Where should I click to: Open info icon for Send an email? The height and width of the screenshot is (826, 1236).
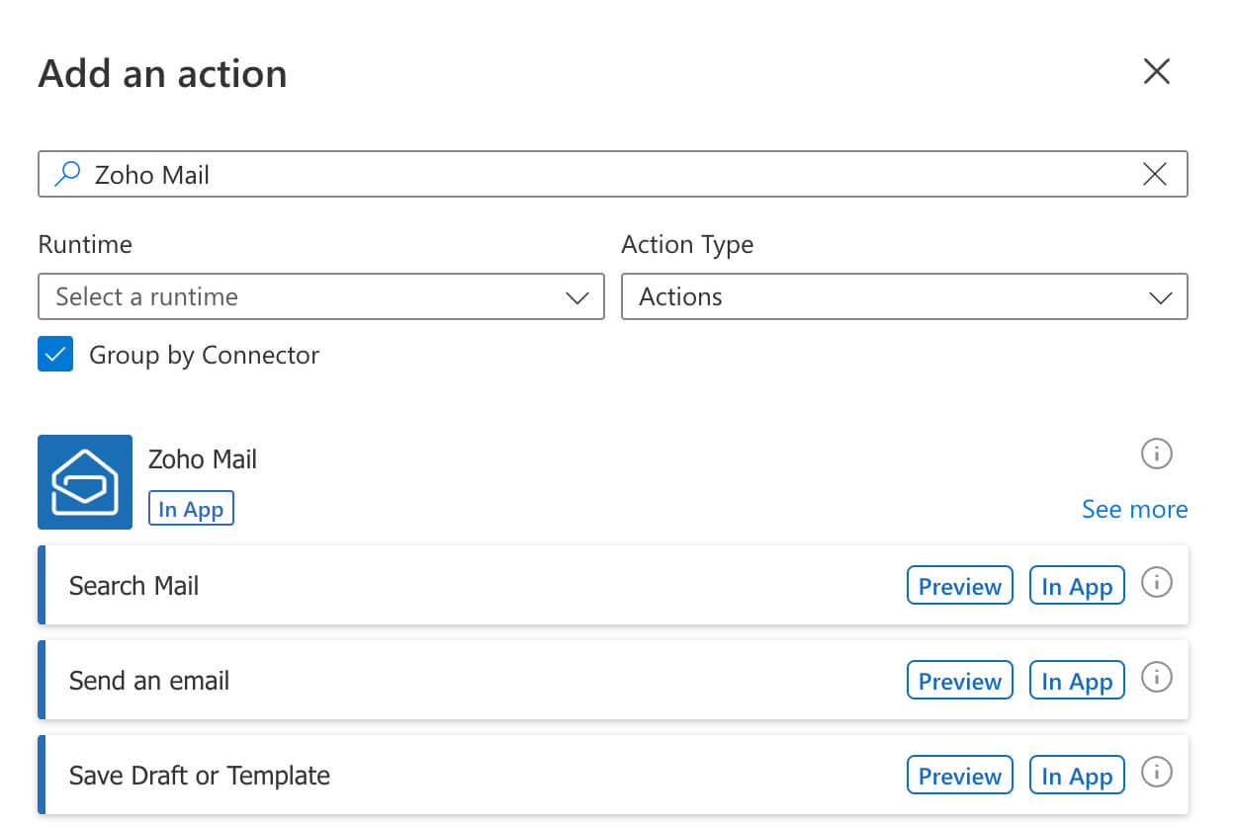click(1156, 679)
